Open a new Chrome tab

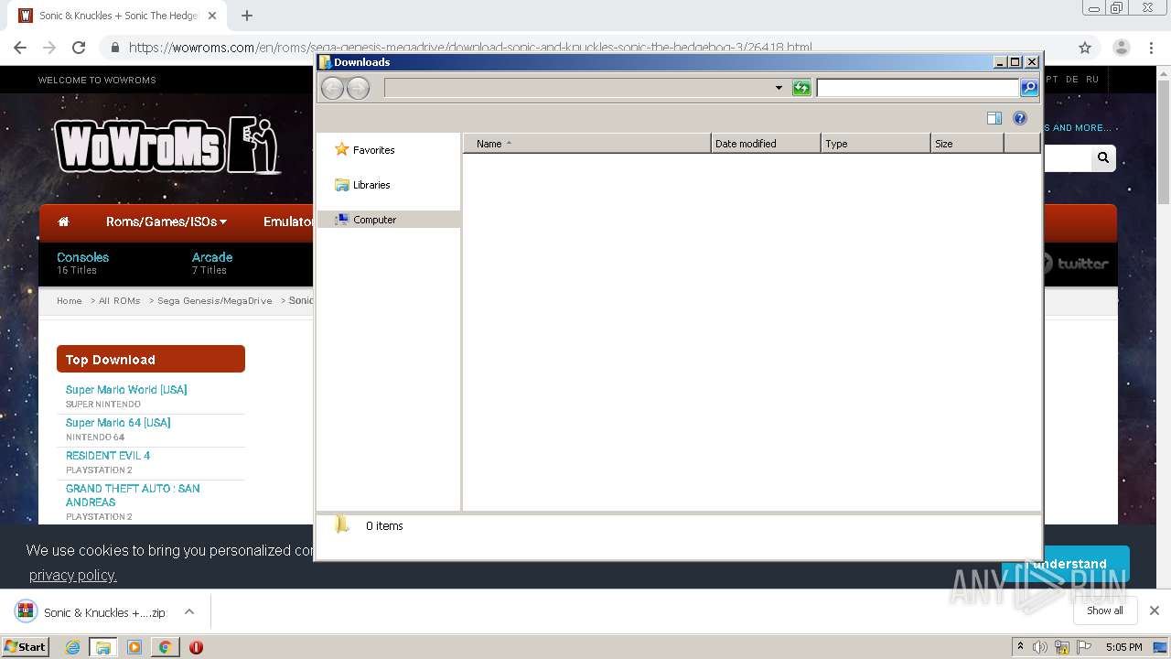tap(247, 16)
